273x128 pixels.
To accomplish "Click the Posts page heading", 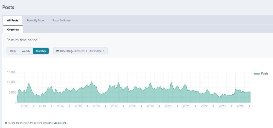I will click(8, 7).
